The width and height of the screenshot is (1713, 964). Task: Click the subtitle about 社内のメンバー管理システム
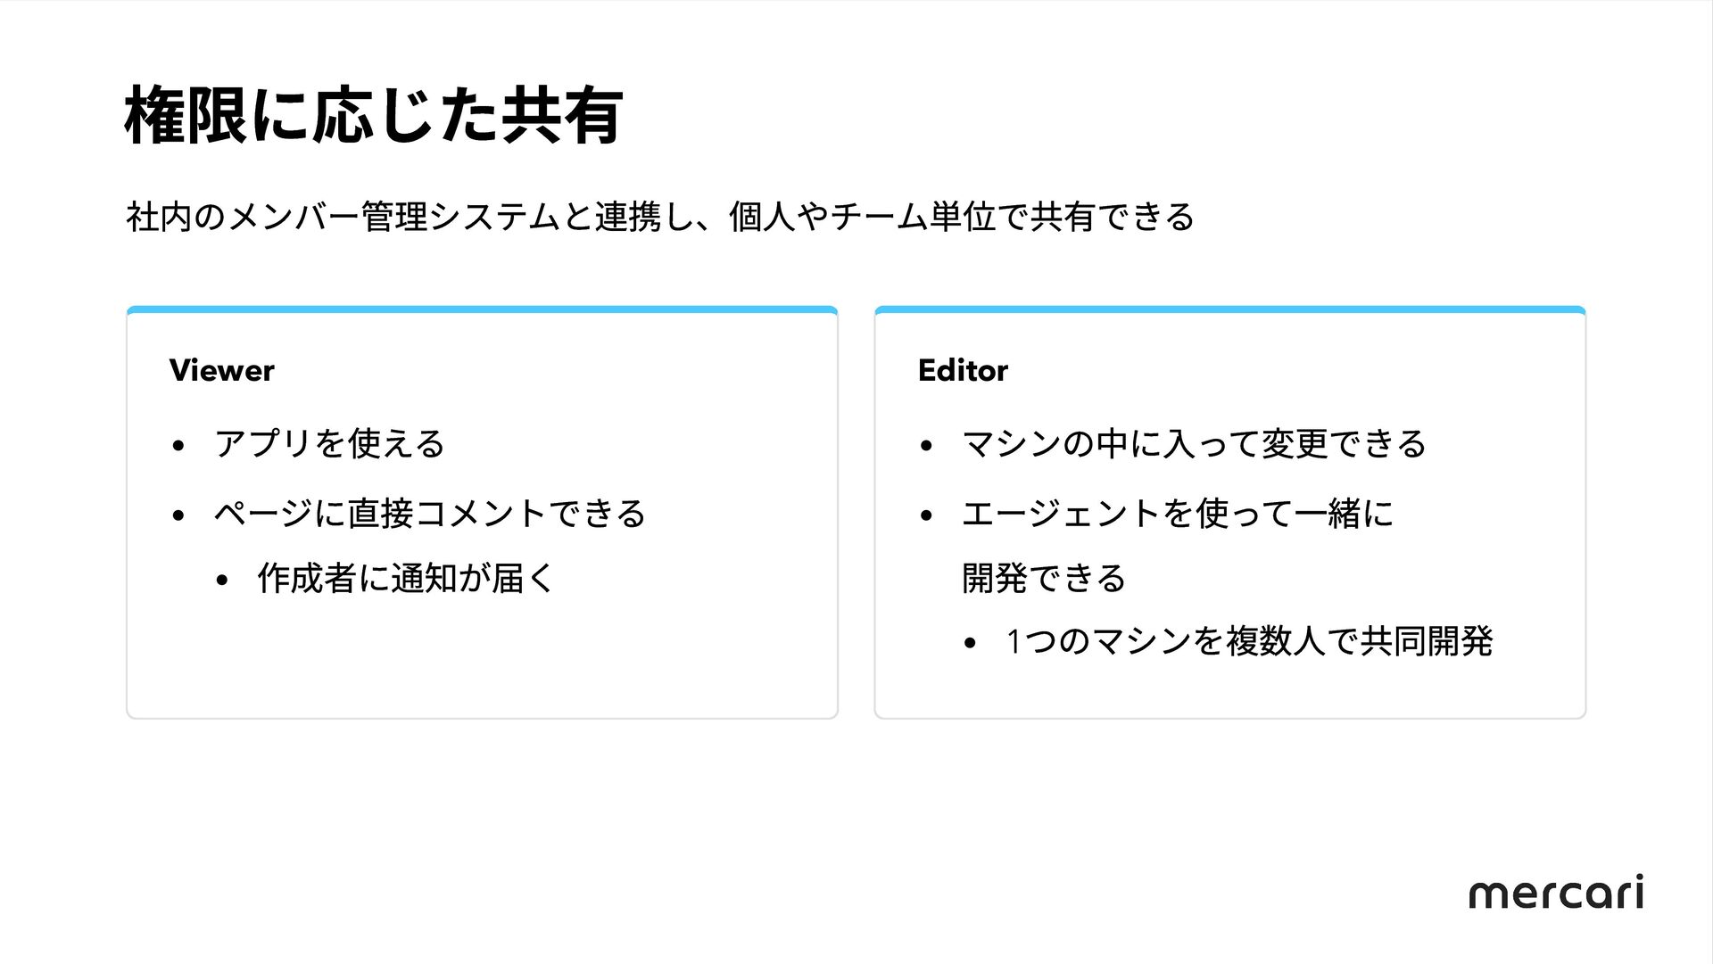660,217
